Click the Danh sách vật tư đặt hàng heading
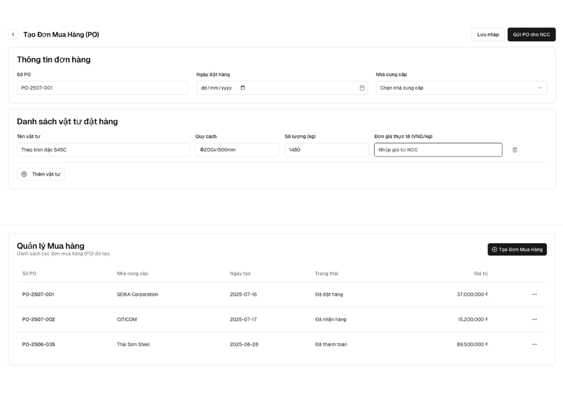This screenshot has height=394, width=563. 67,122
